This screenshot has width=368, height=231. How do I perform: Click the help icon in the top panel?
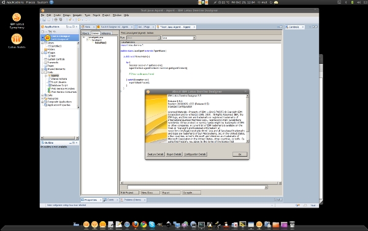click(52, 2)
